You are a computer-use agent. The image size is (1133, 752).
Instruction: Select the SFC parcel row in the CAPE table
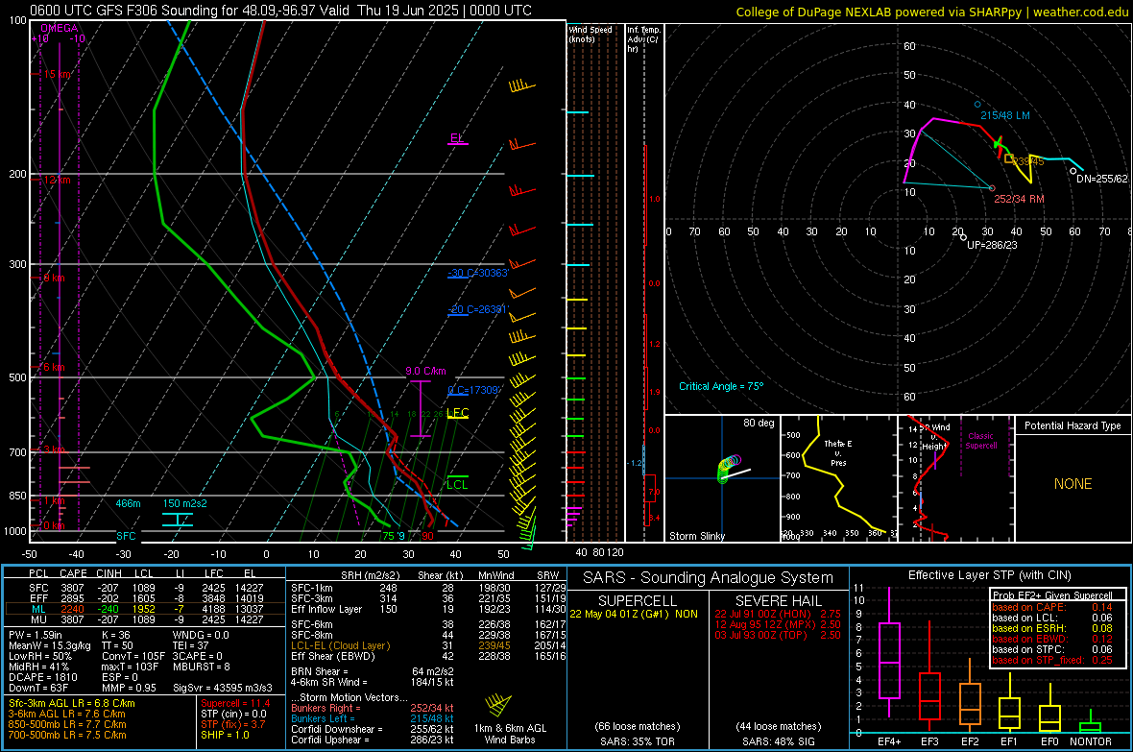pos(145,588)
